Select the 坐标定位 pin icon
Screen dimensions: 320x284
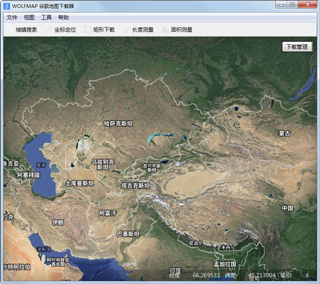pos(49,30)
